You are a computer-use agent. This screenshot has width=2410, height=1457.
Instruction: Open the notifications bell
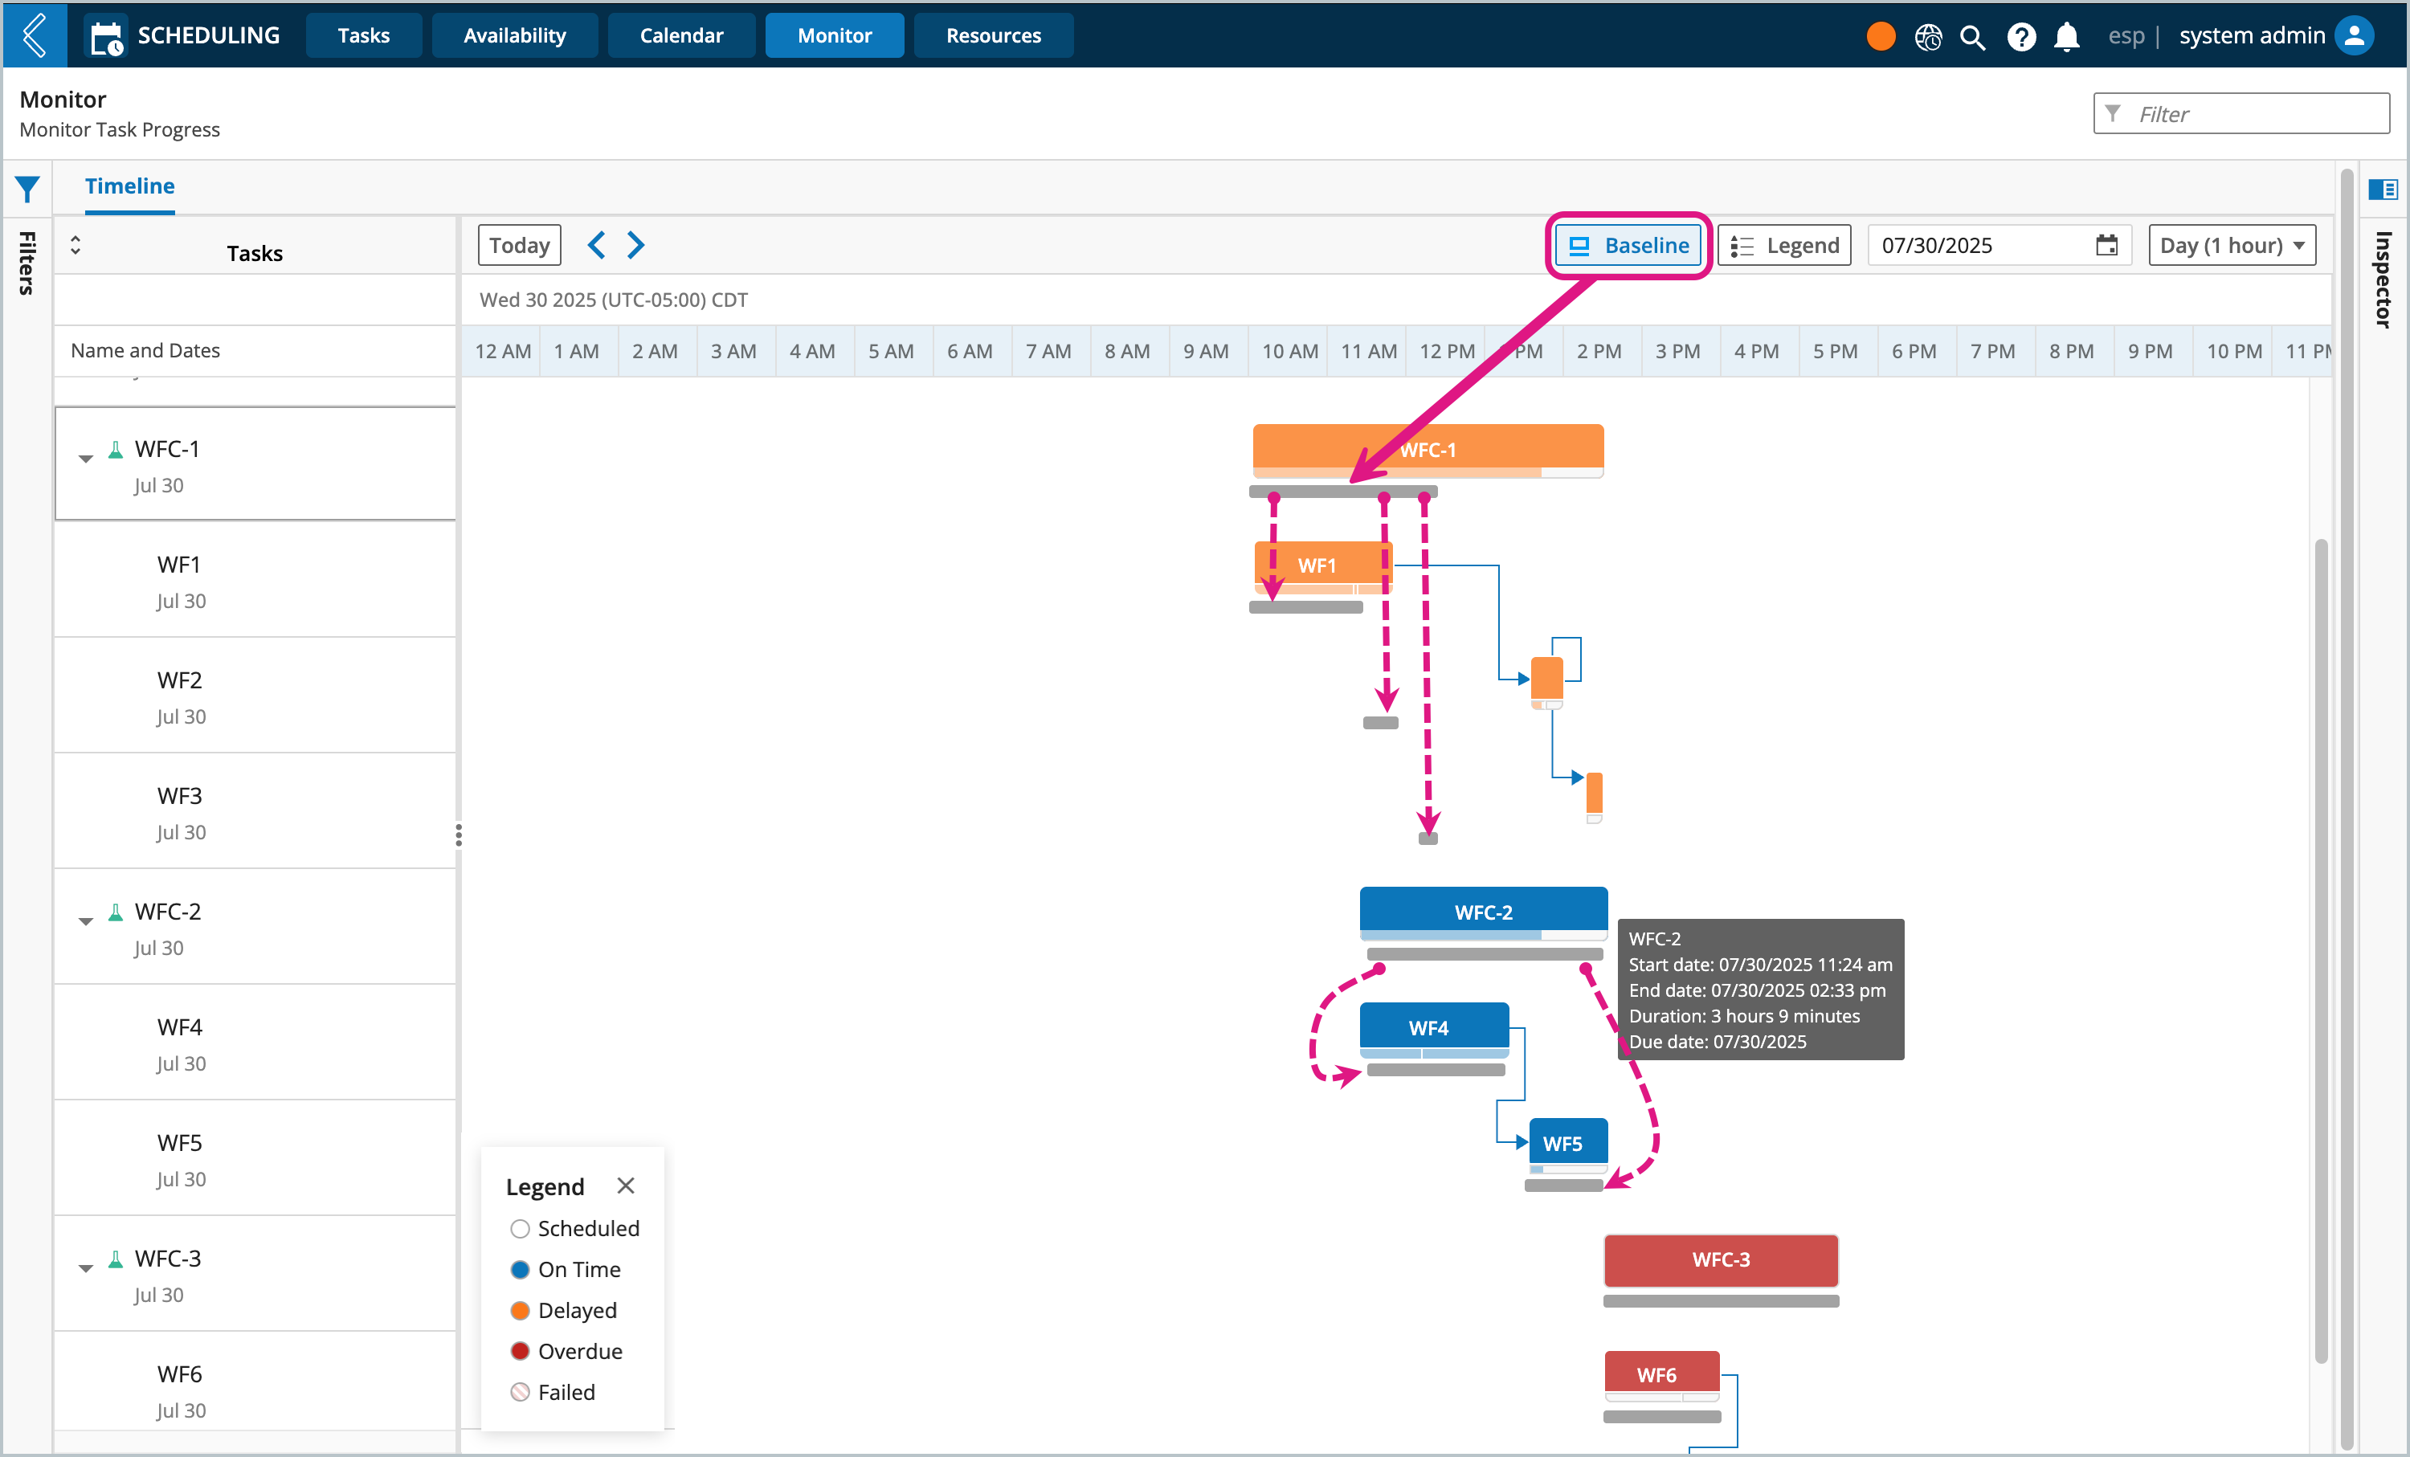2065,37
